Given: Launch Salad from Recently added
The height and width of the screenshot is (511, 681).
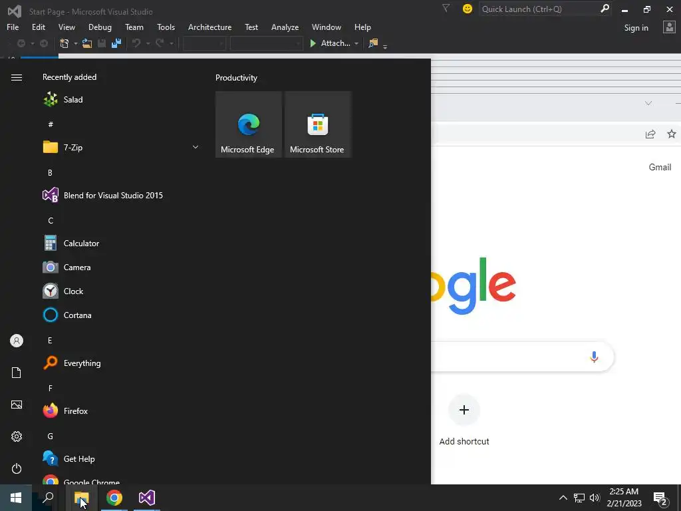Looking at the screenshot, I should (x=120, y=100).
